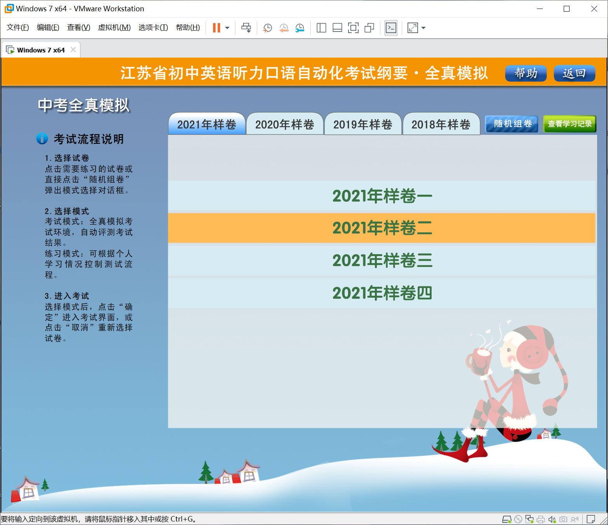The width and height of the screenshot is (608, 525).
Task: Open the snapshot manager icon
Action: point(300,28)
